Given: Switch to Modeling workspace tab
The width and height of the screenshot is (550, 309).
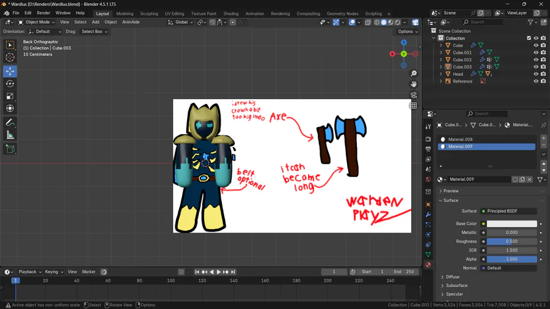Looking at the screenshot, I should pos(125,13).
